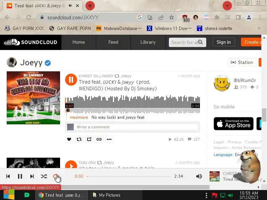Screen dimensions: 267x200
Task: Mute the player volume
Action: pyautogui.click(x=199, y=176)
